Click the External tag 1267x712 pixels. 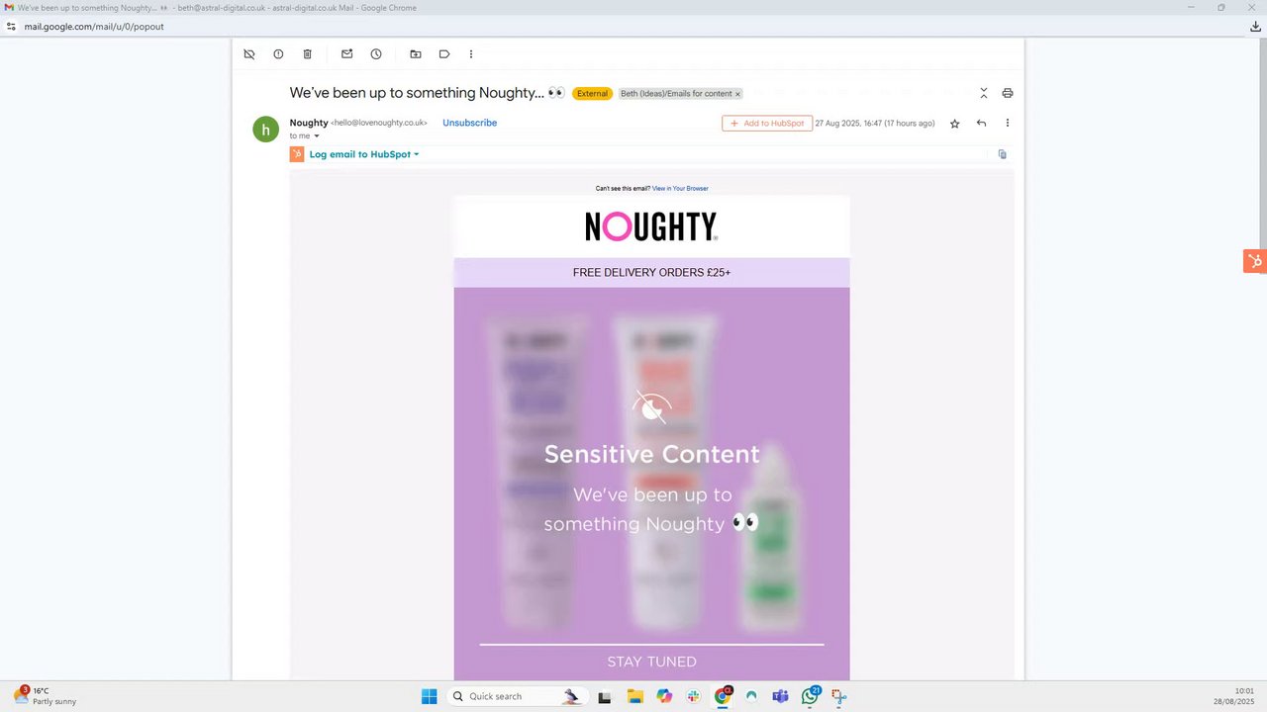pyautogui.click(x=592, y=94)
